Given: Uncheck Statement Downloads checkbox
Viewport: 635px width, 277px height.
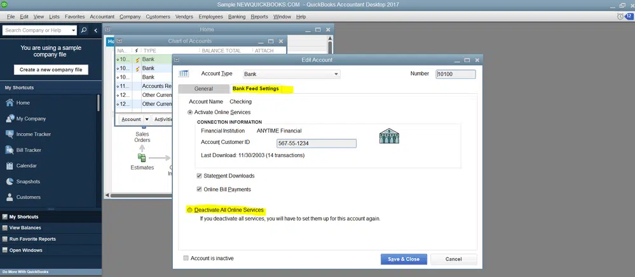Looking at the screenshot, I should [x=199, y=176].
